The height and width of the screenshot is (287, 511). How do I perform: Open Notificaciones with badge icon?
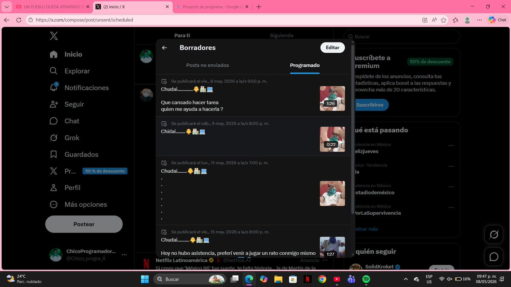79,88
